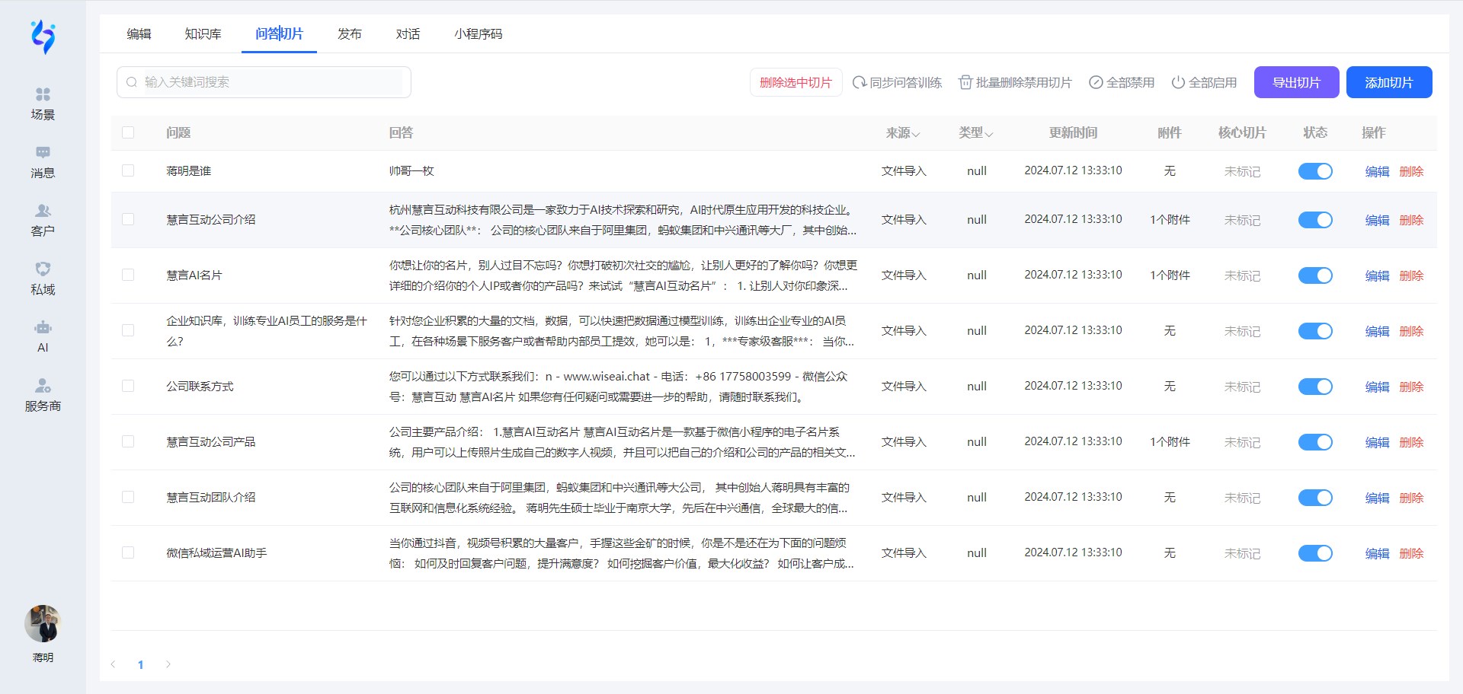The width and height of the screenshot is (1463, 694).
Task: Check the 慧言AI名片 row checkbox
Action: [x=128, y=275]
